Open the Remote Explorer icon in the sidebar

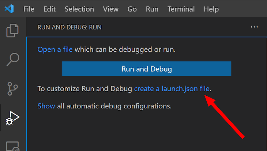(x=13, y=146)
